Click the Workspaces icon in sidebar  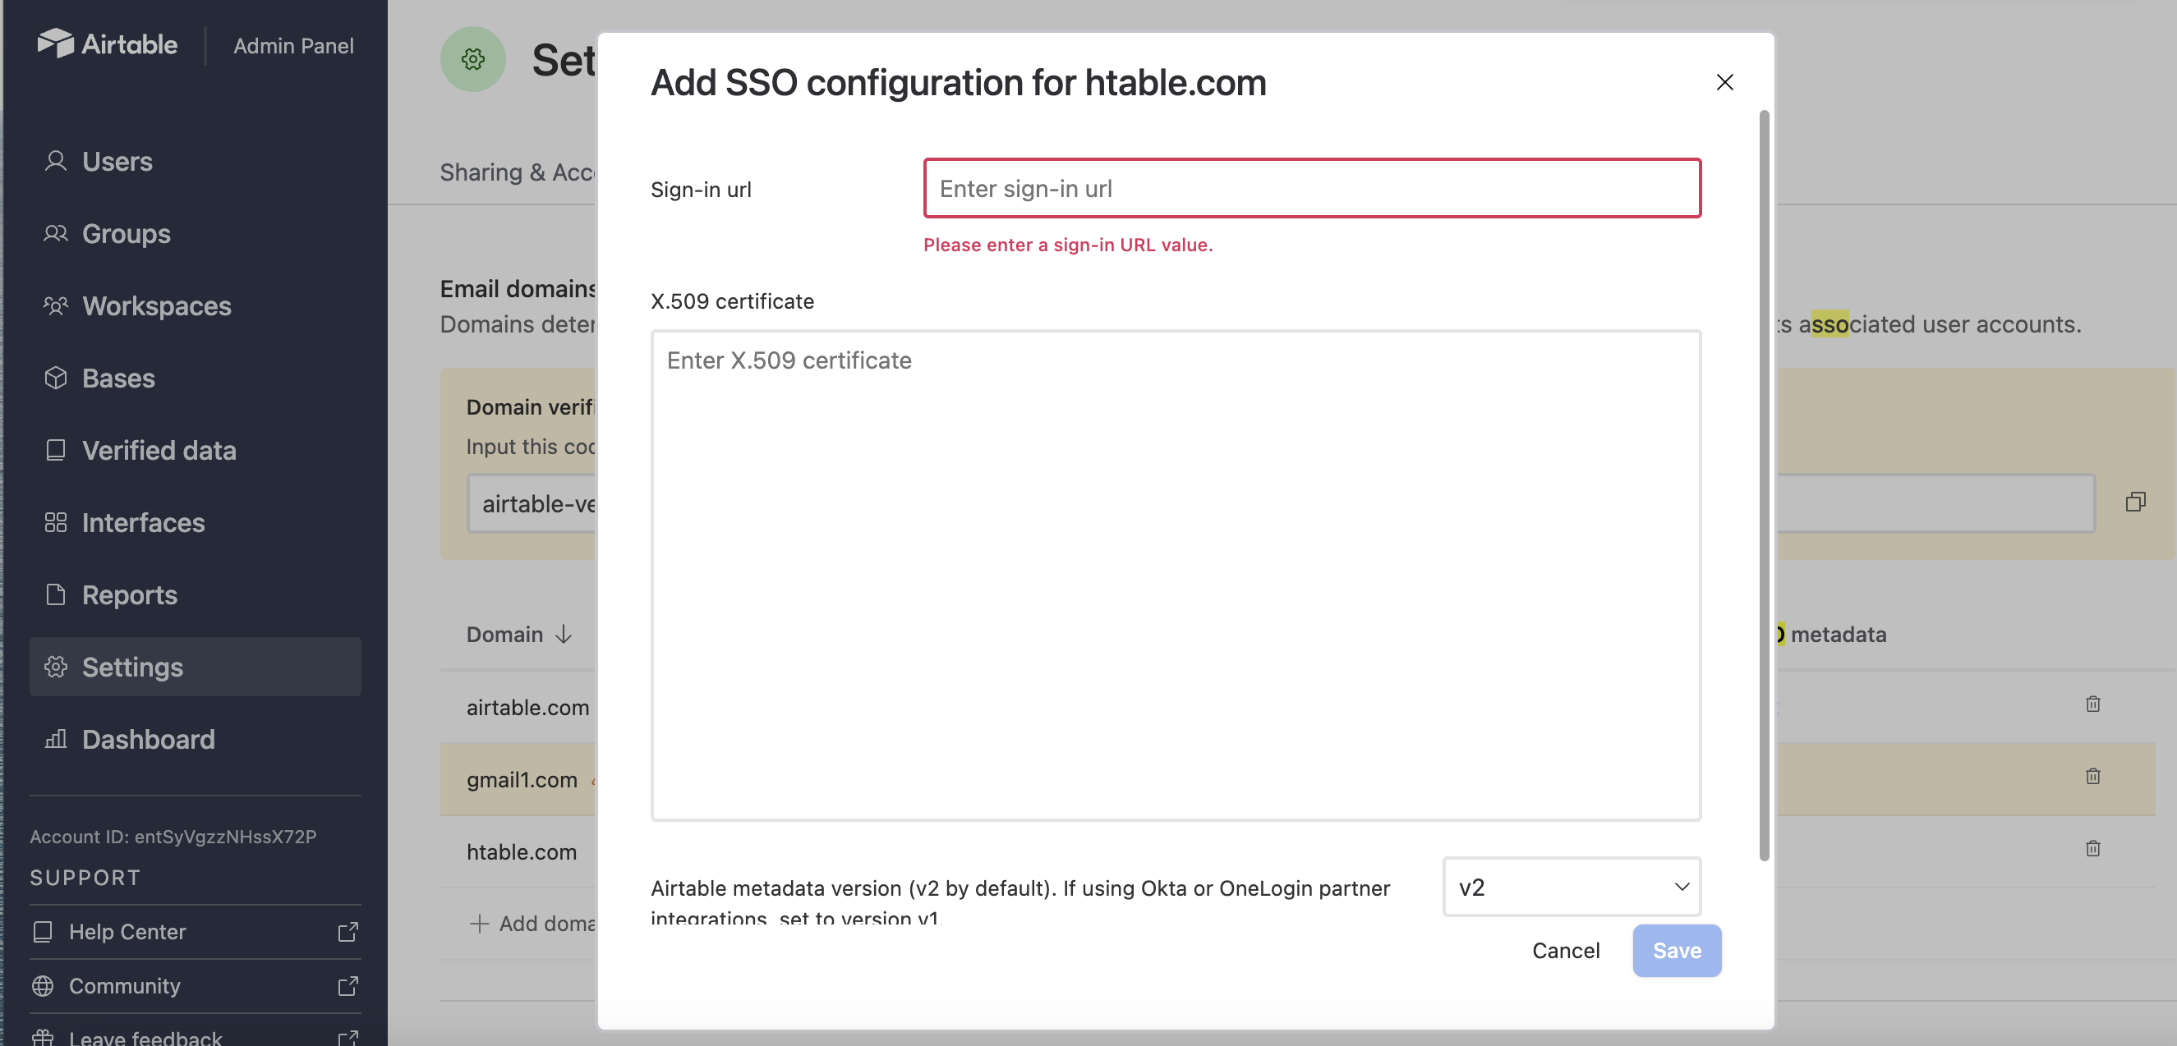pyautogui.click(x=56, y=305)
